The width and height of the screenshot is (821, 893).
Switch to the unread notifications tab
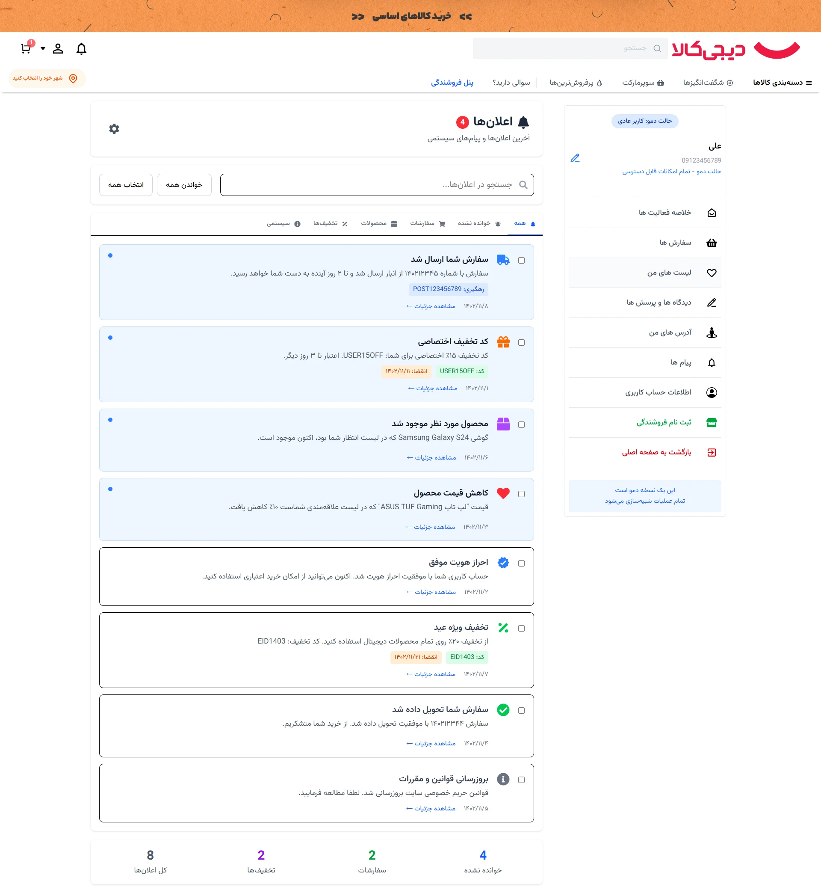pos(479,224)
